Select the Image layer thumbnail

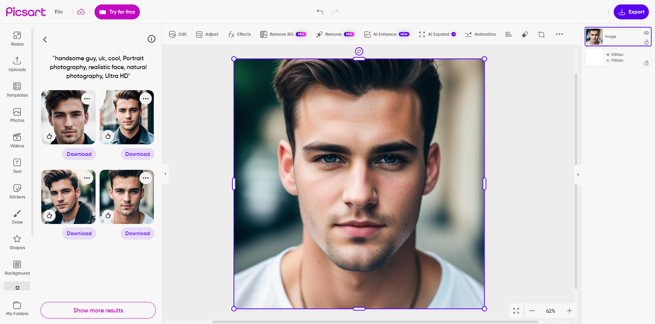click(595, 37)
